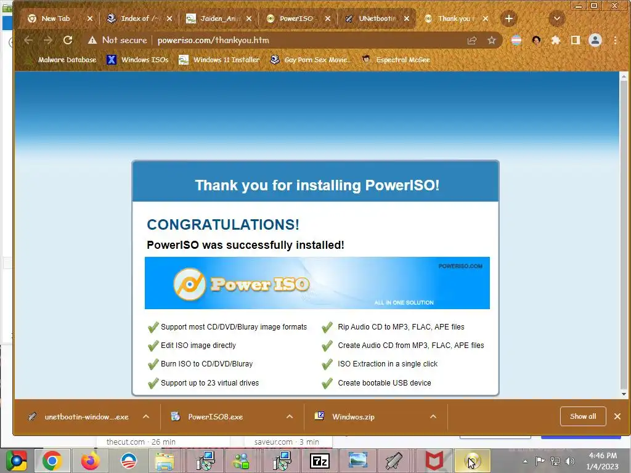Click the page vertical scrollbar
This screenshot has height=473, width=631.
[624, 233]
